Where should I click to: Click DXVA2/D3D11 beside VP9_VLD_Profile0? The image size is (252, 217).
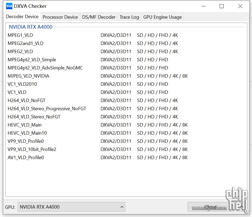[x=116, y=141]
